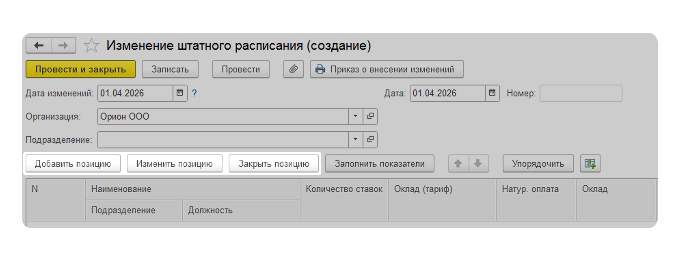The image size is (680, 261).
Task: Go forward with the right arrow button
Action: coord(64,46)
